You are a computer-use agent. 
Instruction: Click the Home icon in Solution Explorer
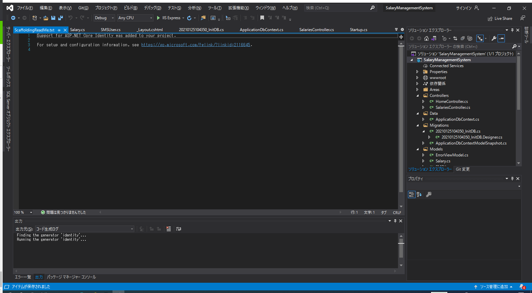pyautogui.click(x=426, y=38)
